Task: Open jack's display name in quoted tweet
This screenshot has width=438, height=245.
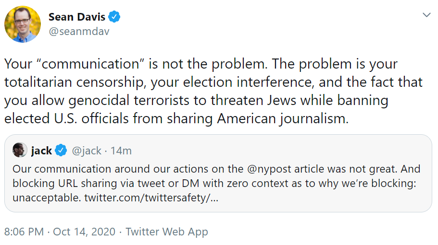Action: tap(41, 151)
